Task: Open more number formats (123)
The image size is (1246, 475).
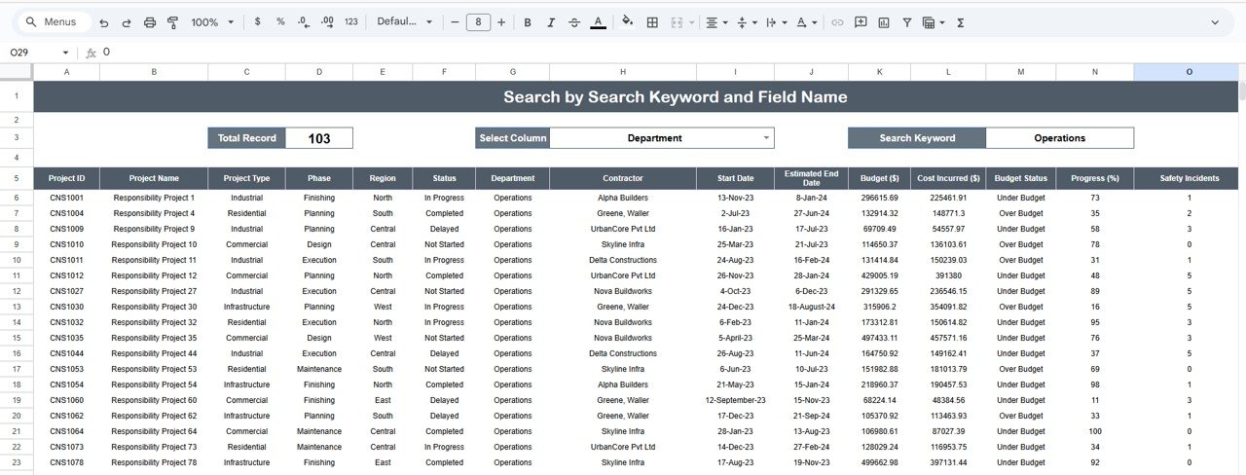Action: pos(351,21)
